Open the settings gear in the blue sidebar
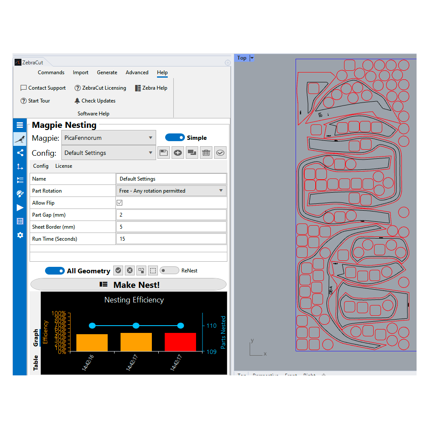Screen dimensions: 429x429 (20, 235)
